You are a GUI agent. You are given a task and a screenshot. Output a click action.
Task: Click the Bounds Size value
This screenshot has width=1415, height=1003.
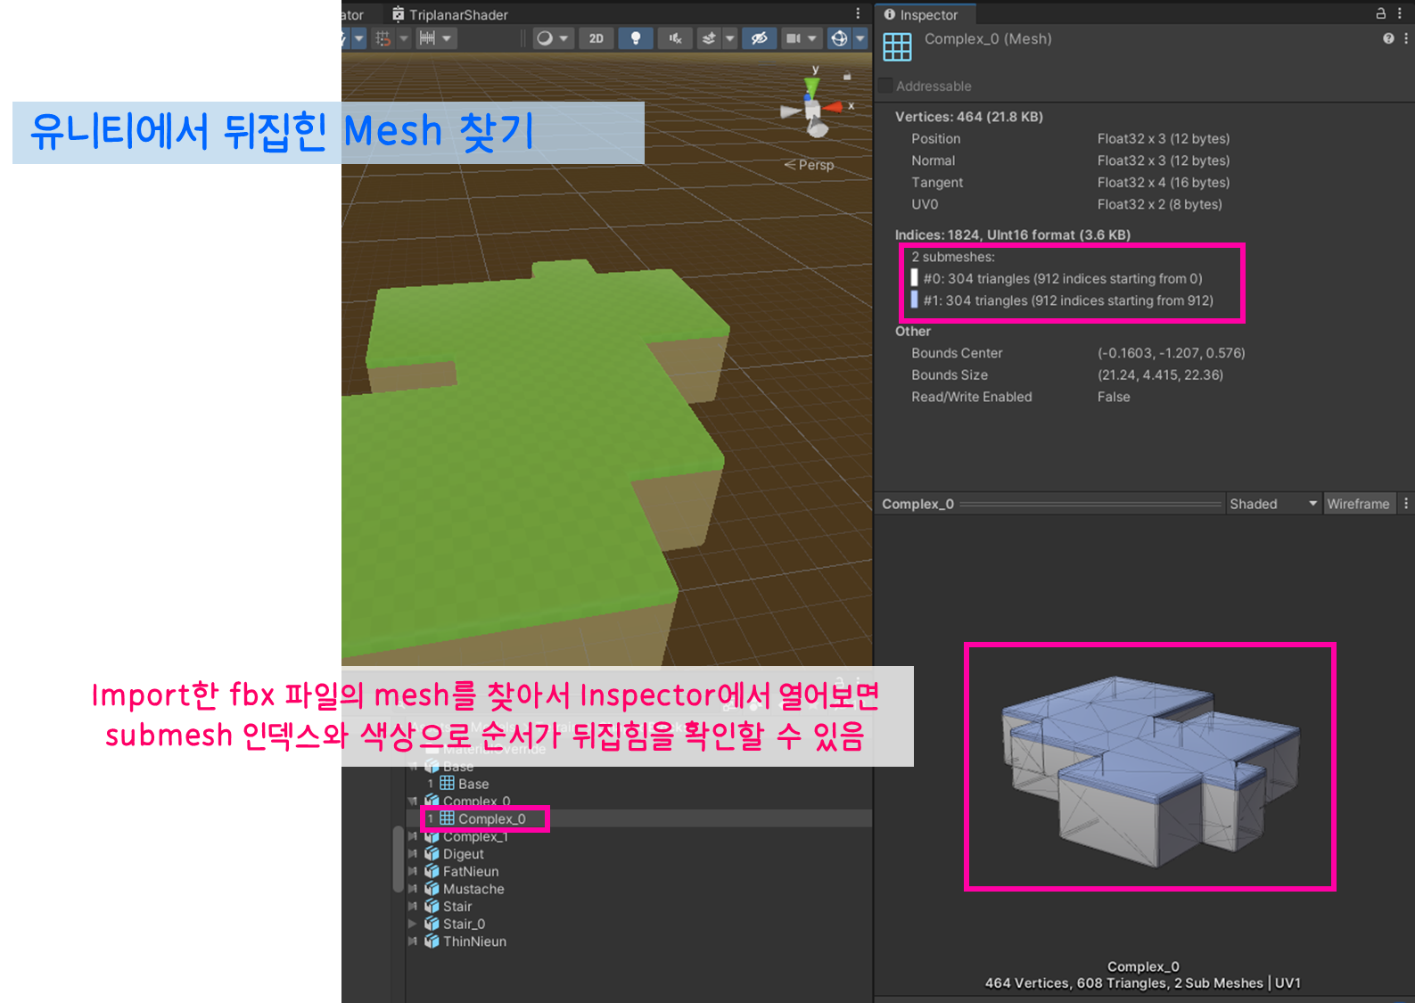click(x=1160, y=374)
